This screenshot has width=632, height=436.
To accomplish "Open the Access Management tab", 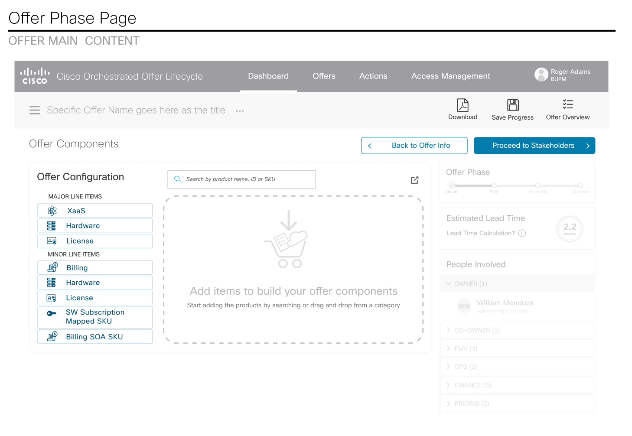I will (x=450, y=76).
